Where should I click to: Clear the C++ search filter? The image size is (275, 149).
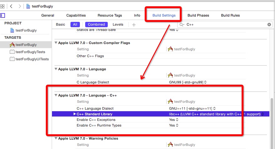(269, 25)
